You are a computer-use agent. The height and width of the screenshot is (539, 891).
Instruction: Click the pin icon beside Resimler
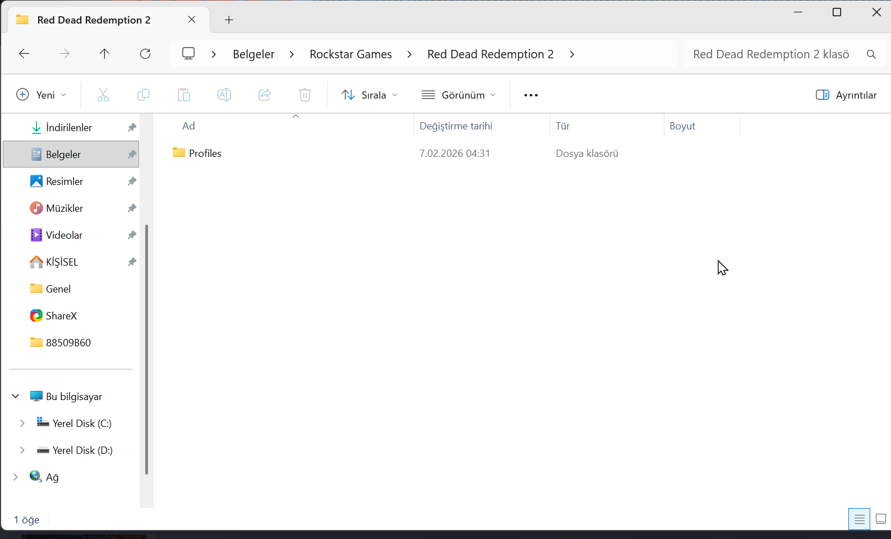pos(132,182)
